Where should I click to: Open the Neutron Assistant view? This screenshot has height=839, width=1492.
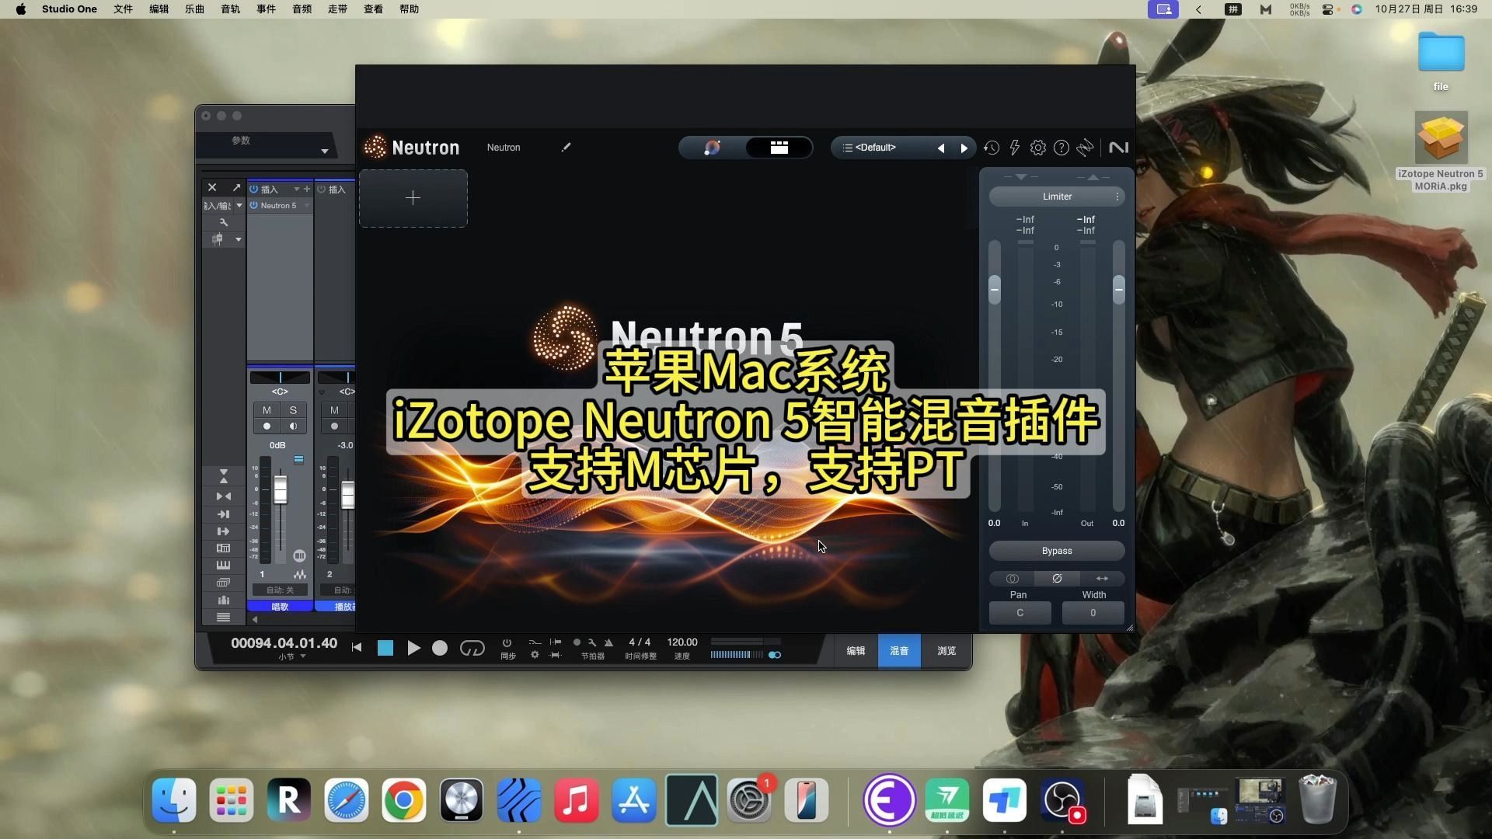[712, 148]
